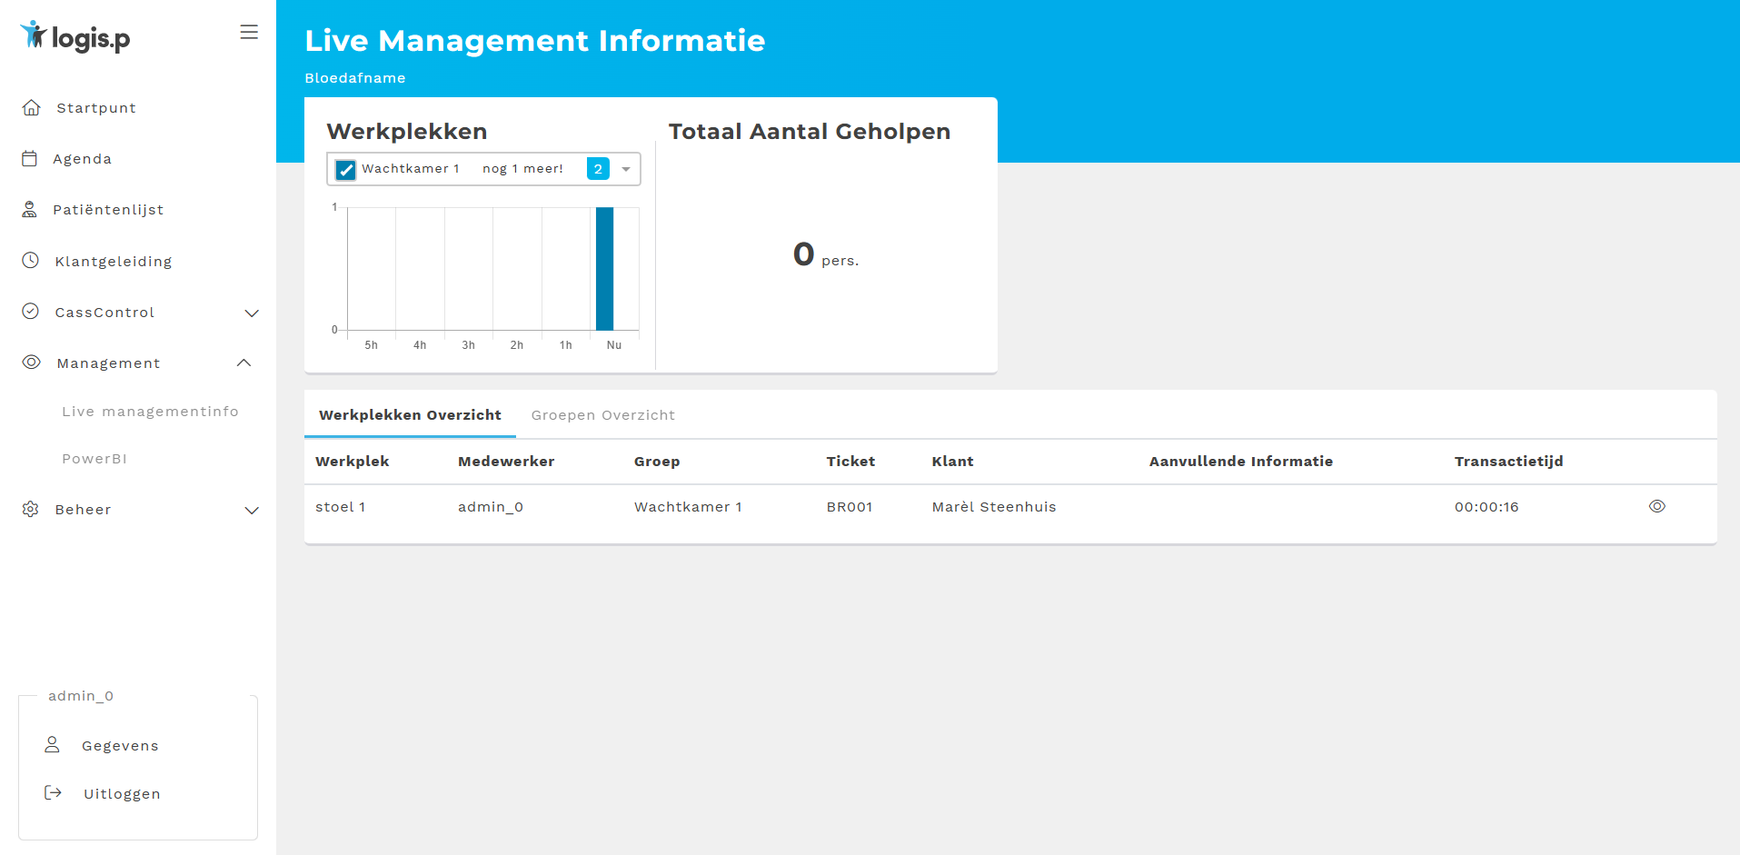Click the logis.p logo
This screenshot has width=1740, height=855.
[75, 36]
